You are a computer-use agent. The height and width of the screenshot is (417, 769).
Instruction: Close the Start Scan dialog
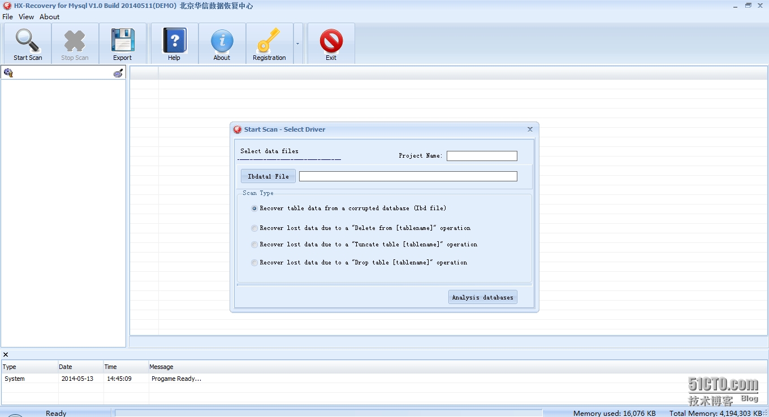pos(530,129)
